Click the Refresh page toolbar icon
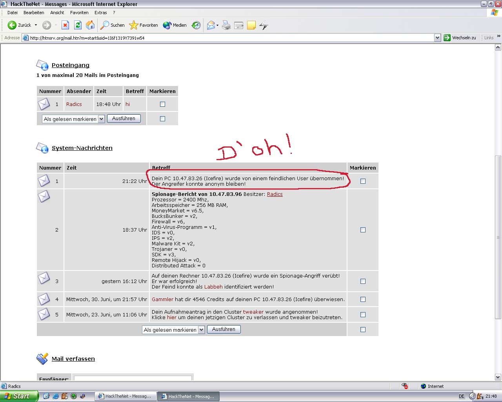The height and width of the screenshot is (402, 502). (78, 25)
